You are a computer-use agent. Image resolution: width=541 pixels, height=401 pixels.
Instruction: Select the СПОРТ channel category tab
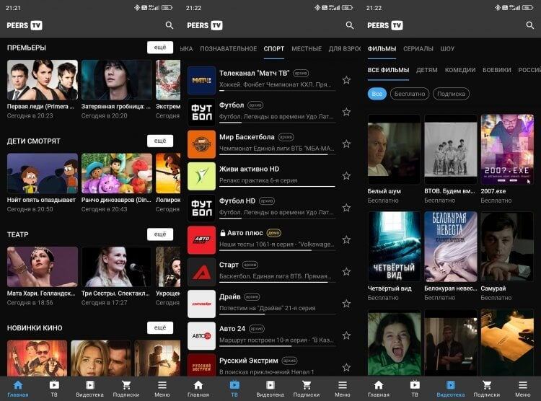(274, 48)
